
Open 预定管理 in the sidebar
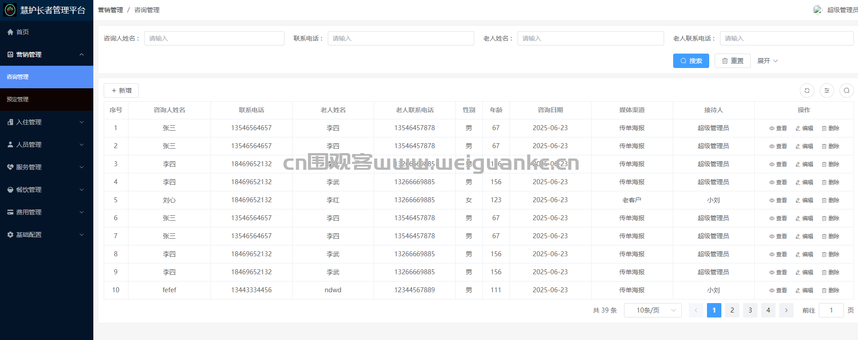point(46,100)
